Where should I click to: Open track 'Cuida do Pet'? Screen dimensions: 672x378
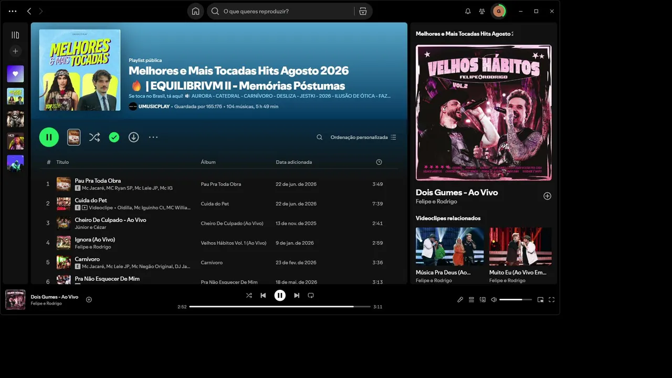pyautogui.click(x=91, y=200)
